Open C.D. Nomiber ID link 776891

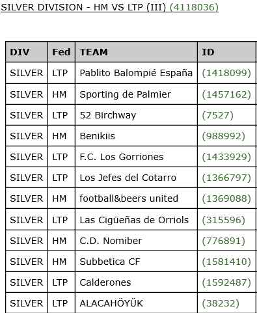pyautogui.click(x=223, y=241)
